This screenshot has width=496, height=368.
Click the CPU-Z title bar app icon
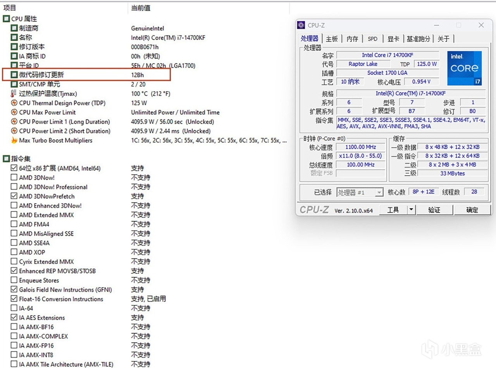301,25
